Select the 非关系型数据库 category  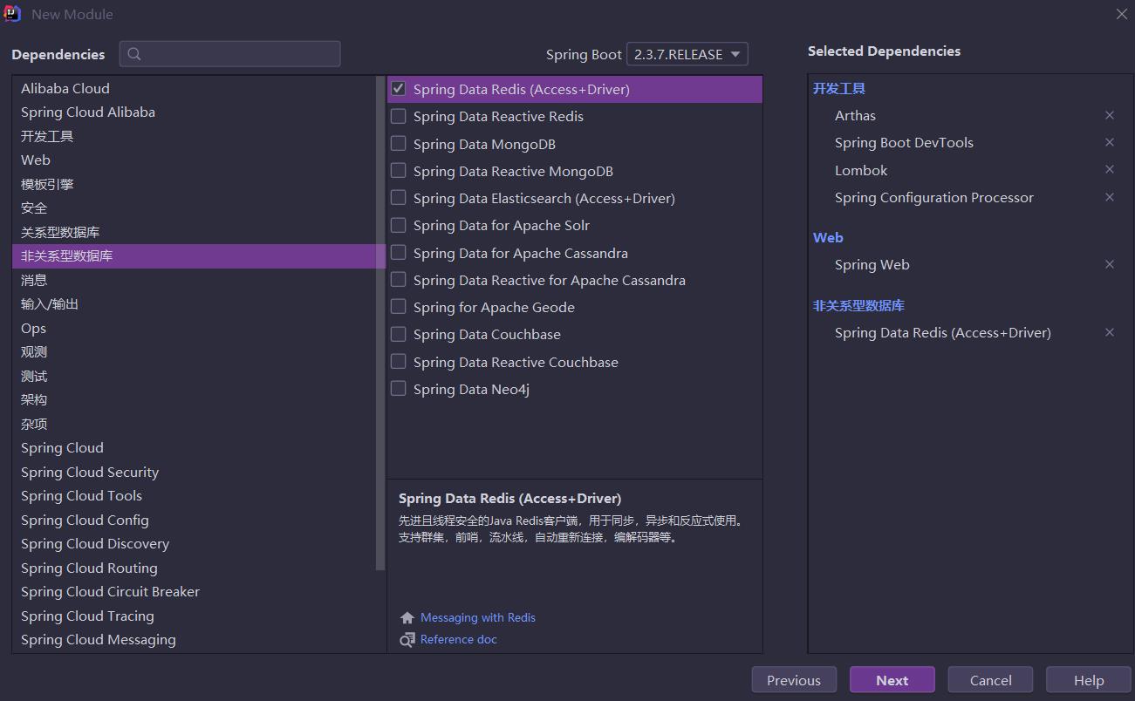click(199, 256)
